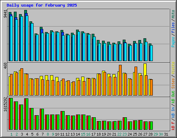177x138 pixels.
Task: Click day 6 on the x-axis
Action: [x=37, y=134]
